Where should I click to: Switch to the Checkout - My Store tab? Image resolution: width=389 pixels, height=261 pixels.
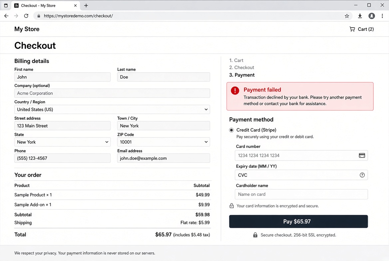[x=46, y=5]
